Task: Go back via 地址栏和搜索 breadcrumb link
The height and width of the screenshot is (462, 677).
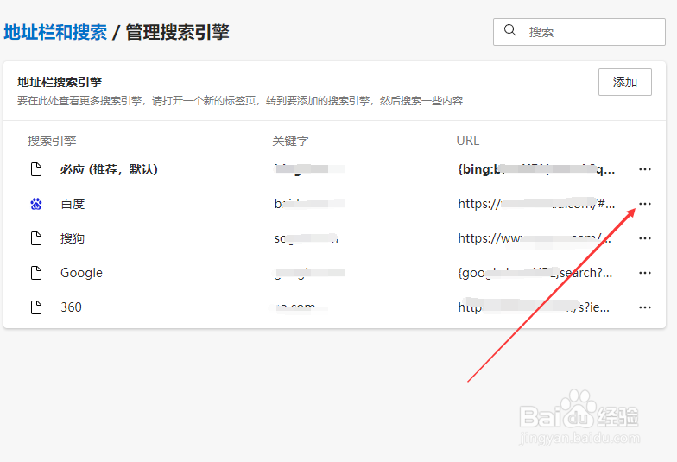Action: tap(55, 33)
